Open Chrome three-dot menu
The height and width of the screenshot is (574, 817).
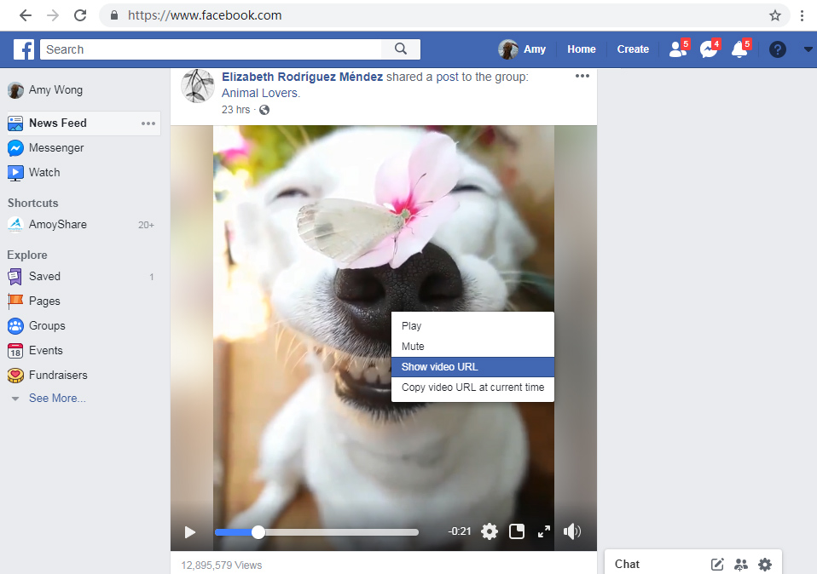coord(802,15)
